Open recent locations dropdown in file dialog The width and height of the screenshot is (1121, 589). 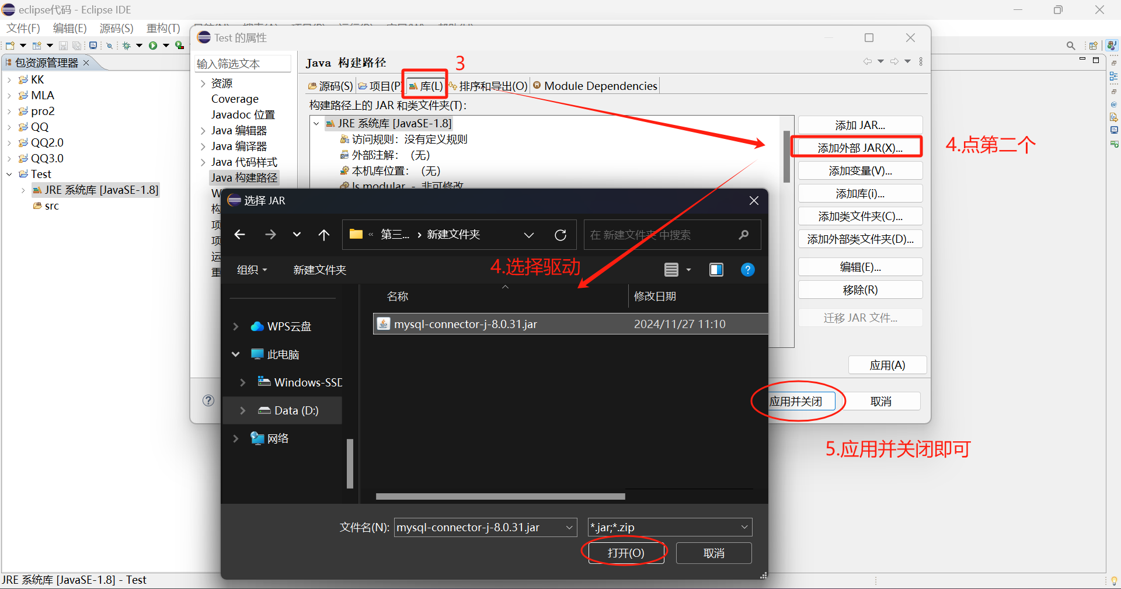[297, 235]
